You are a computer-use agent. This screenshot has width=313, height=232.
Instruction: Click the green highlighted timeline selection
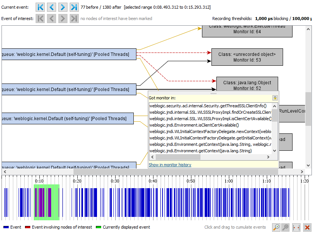coord(47,202)
